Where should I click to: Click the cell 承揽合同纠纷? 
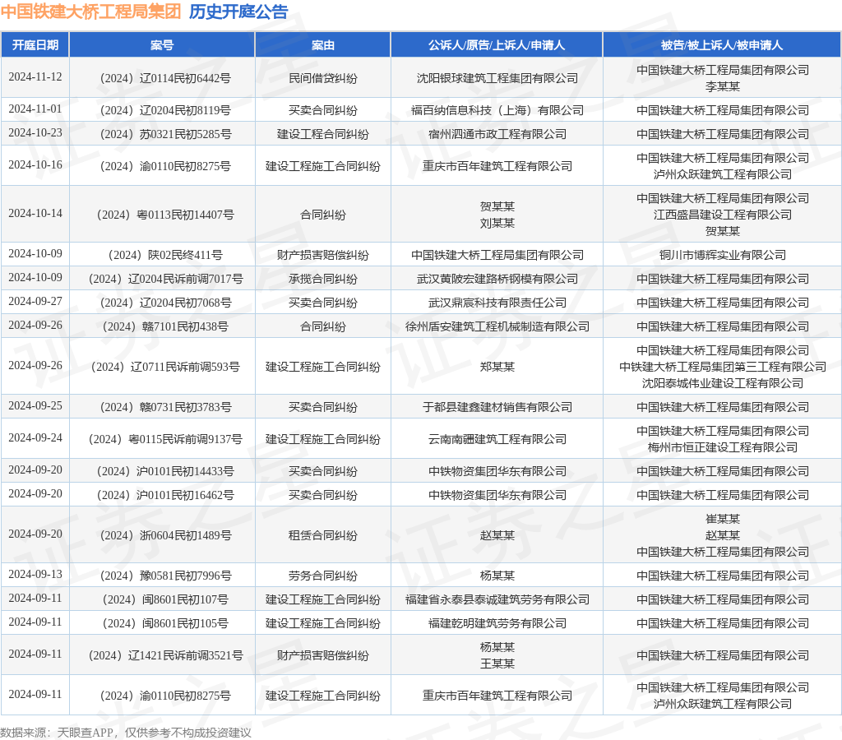(322, 280)
